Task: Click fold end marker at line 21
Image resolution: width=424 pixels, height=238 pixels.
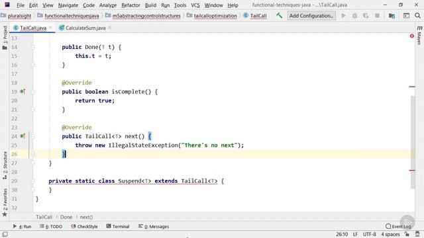Action: click(x=33, y=110)
